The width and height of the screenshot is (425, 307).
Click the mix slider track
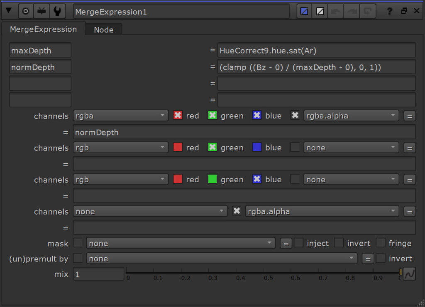[x=264, y=272]
